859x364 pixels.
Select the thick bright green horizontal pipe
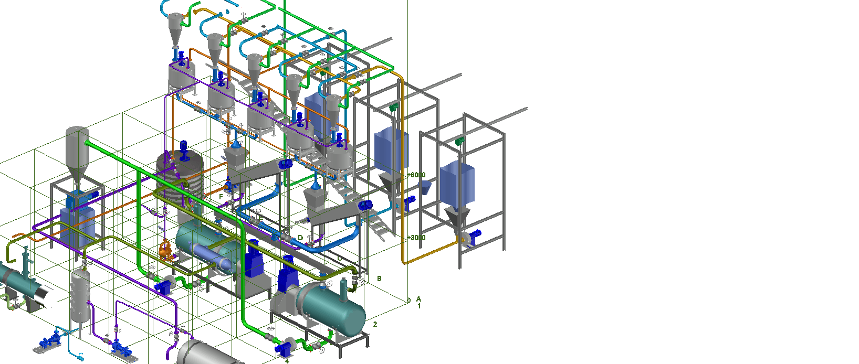pyautogui.click(x=164, y=181)
